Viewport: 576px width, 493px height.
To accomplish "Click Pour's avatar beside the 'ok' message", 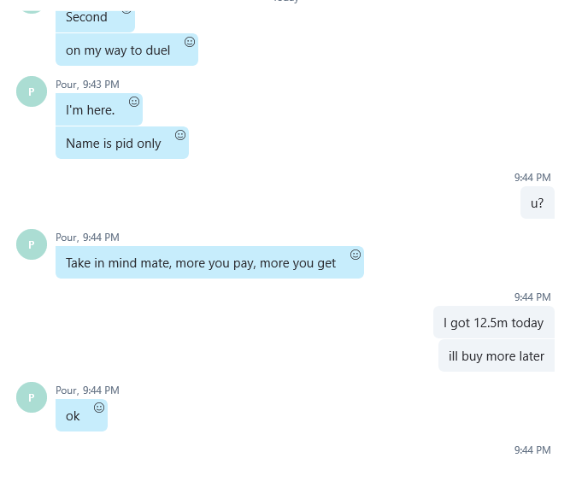I will tap(32, 397).
